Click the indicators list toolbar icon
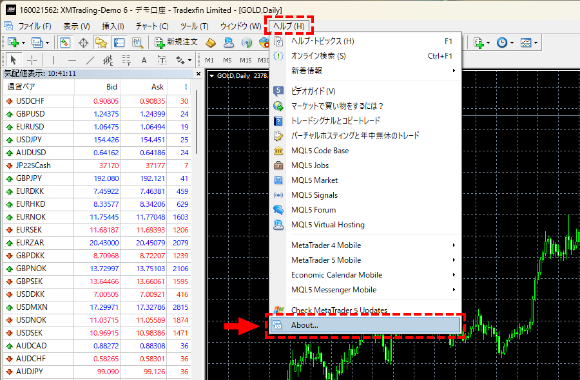Image resolution: width=580 pixels, height=380 pixels. pyautogui.click(x=479, y=43)
